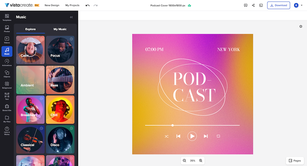Open the Videos sidebar panel
Screen dimensions: 307x166
[7, 40]
